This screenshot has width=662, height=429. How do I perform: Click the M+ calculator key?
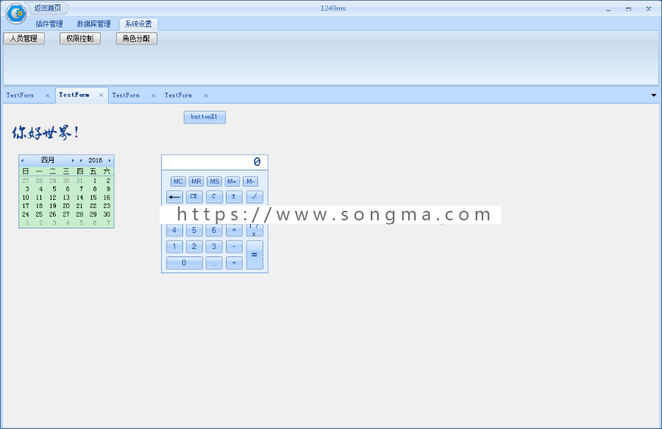tap(232, 181)
